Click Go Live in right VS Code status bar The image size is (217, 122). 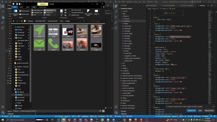click(x=197, y=116)
